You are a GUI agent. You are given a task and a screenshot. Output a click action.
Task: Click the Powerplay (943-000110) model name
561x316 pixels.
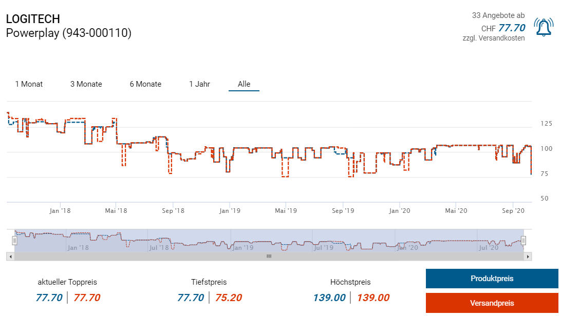point(68,33)
